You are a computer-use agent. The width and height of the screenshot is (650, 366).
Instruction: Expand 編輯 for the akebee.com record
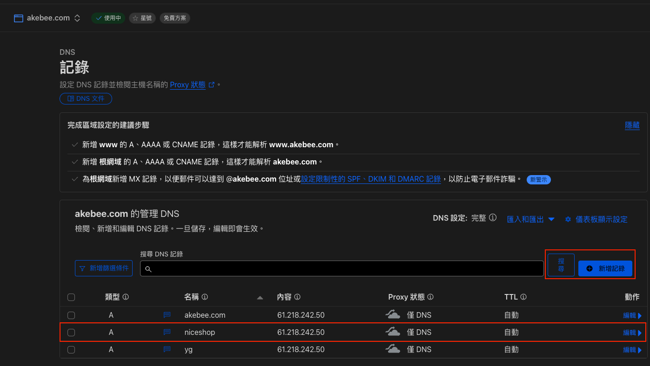[x=632, y=315]
